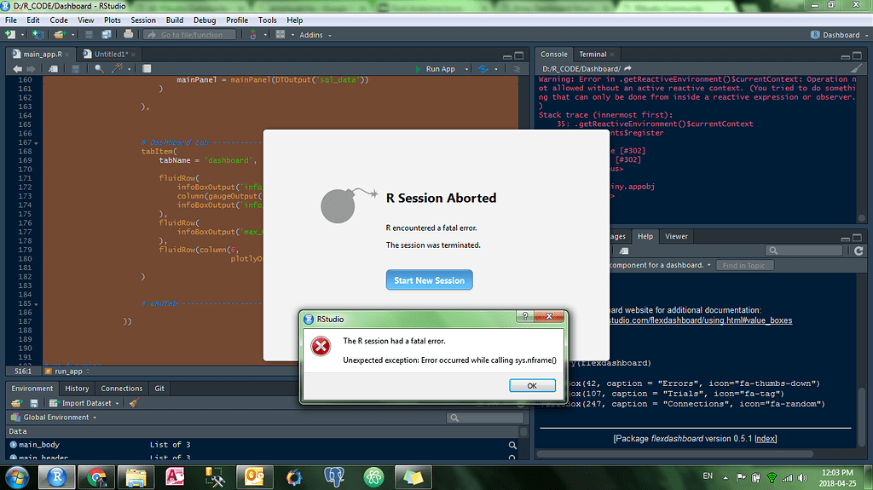Image resolution: width=873 pixels, height=490 pixels.
Task: Maximize the Console pane
Action: (857, 55)
